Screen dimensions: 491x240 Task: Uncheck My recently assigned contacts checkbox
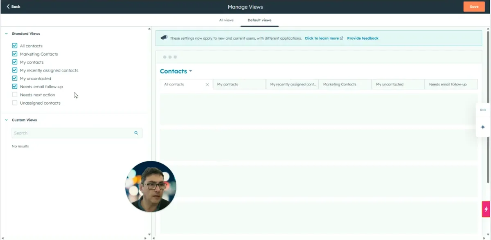pos(15,70)
